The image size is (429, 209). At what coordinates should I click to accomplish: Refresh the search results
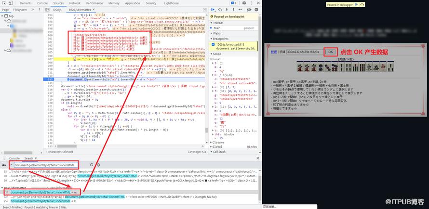tap(92, 165)
